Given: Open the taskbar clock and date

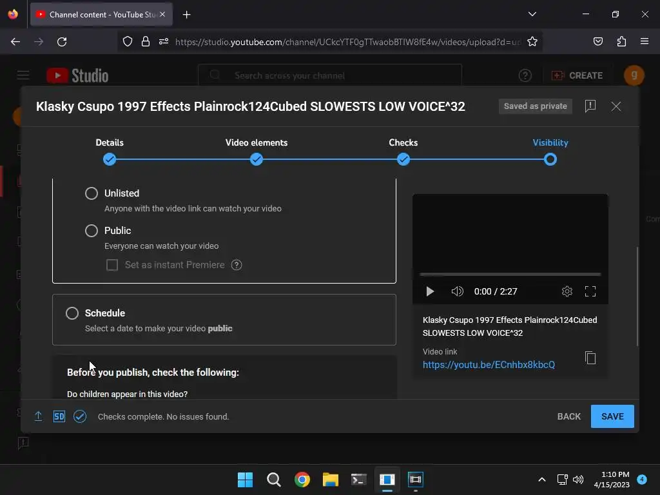Looking at the screenshot, I should [612, 480].
